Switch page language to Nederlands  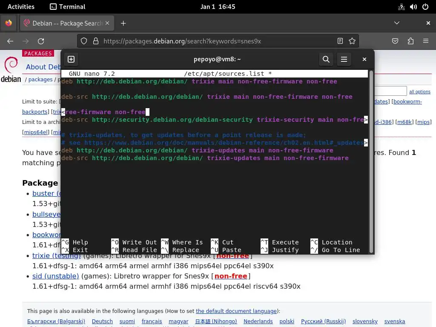(x=258, y=321)
